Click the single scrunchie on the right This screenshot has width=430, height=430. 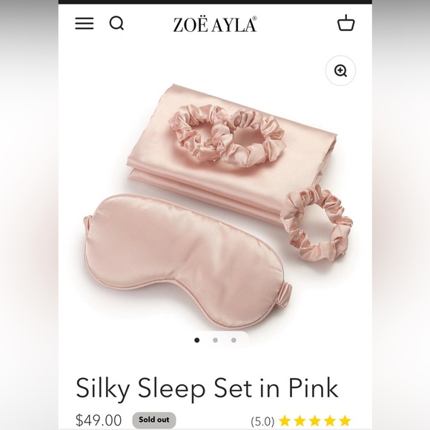click(x=316, y=222)
